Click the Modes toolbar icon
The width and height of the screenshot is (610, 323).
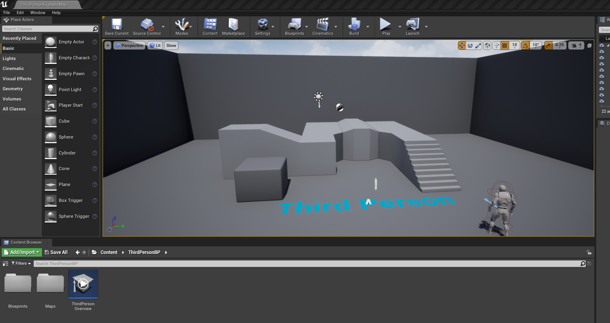[x=182, y=27]
